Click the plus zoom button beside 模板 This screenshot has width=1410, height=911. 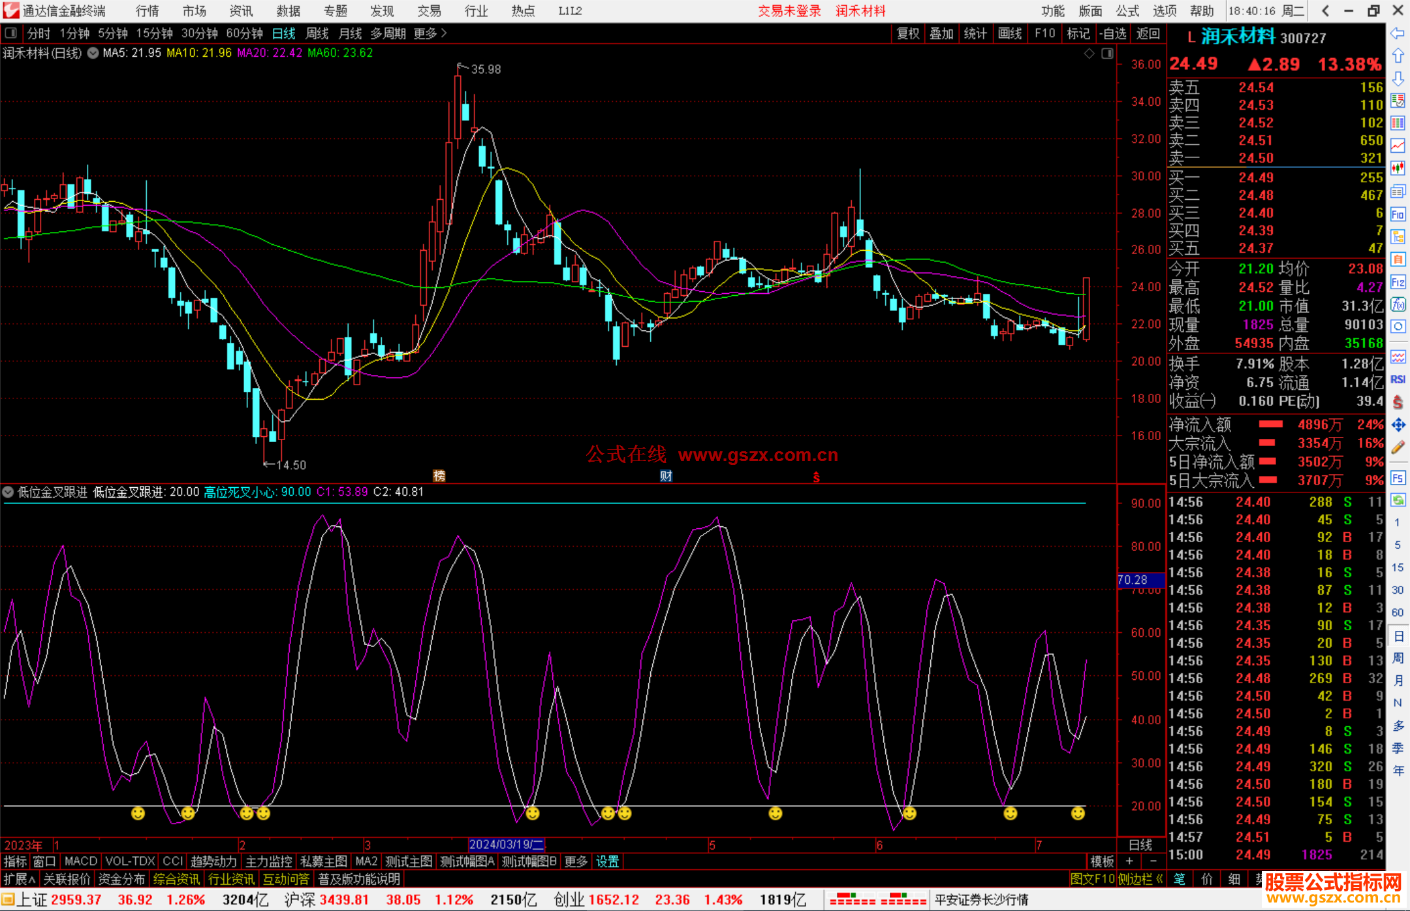pos(1129,861)
